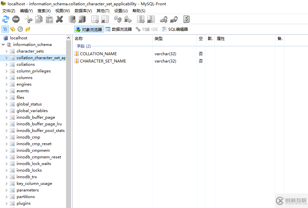
Task: Select the columns table in tree
Action: pyautogui.click(x=24, y=78)
